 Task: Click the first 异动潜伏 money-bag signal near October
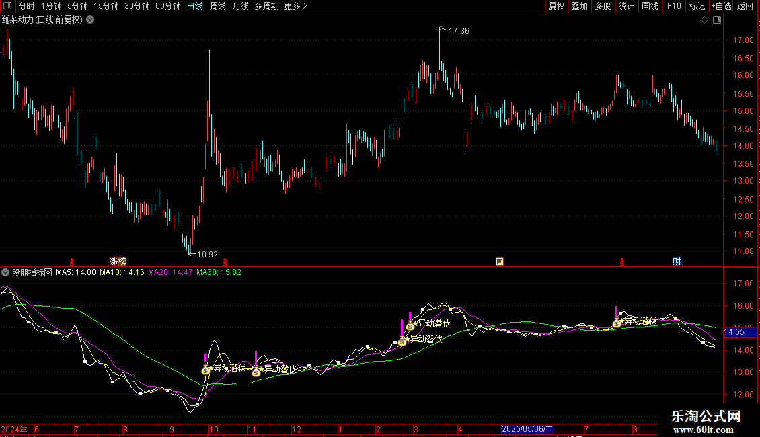point(206,370)
